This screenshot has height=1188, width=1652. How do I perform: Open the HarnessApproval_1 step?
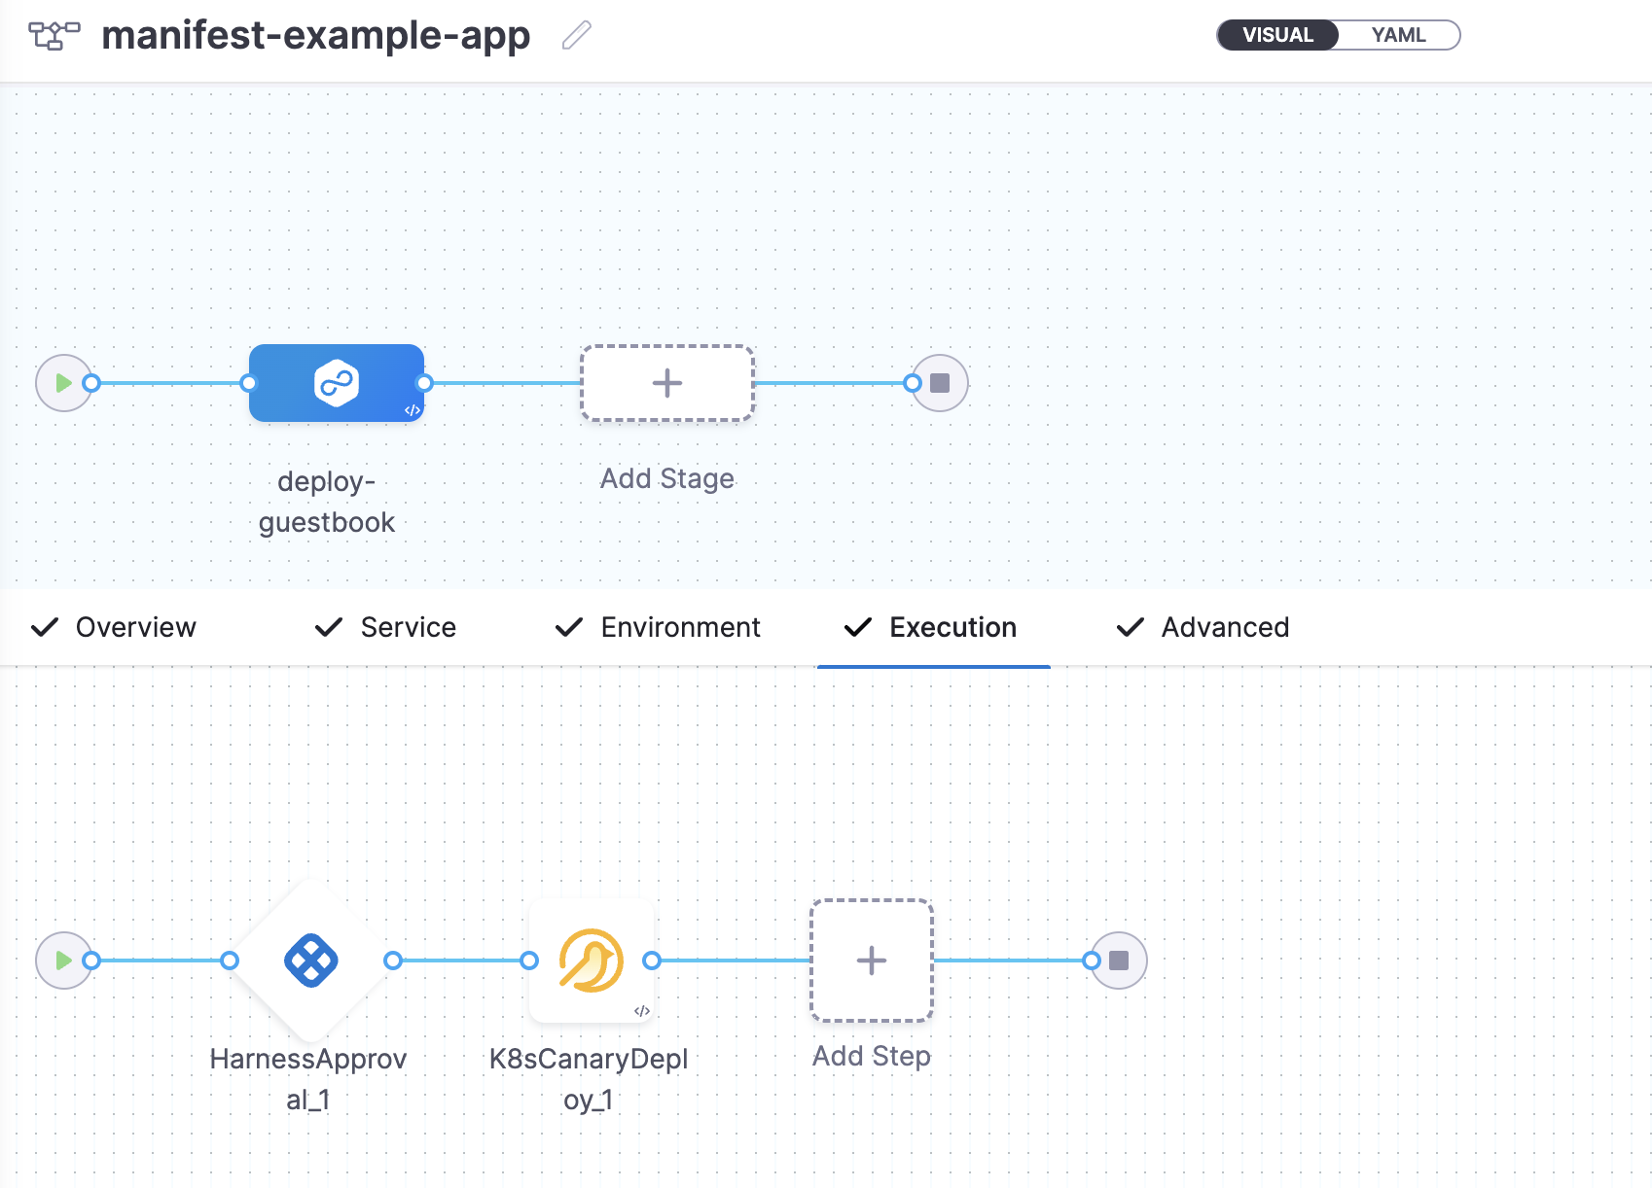[x=310, y=961]
